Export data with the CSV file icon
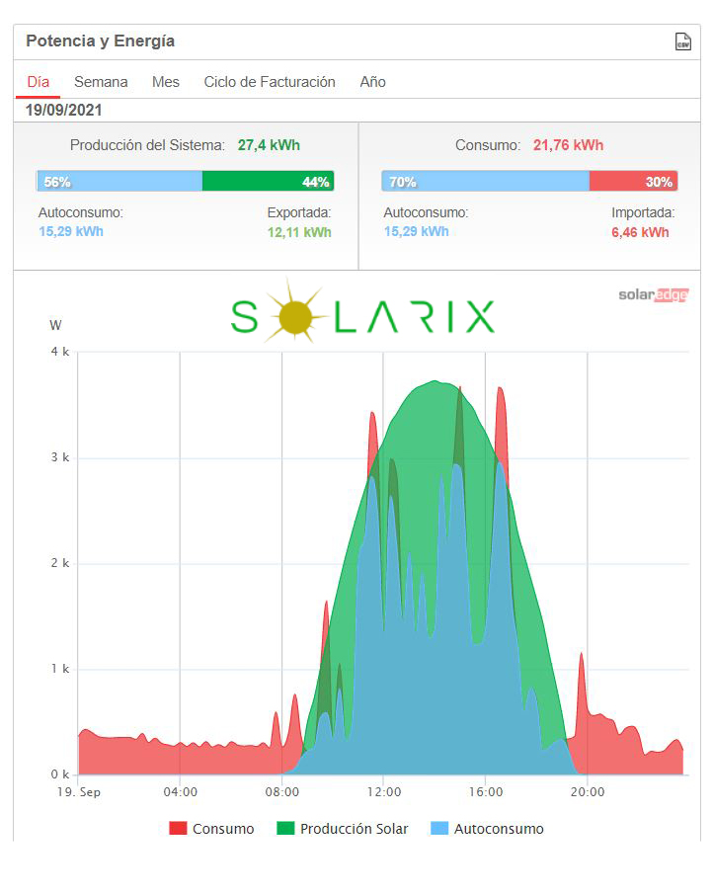Image resolution: width=713 pixels, height=896 pixels. tap(683, 41)
